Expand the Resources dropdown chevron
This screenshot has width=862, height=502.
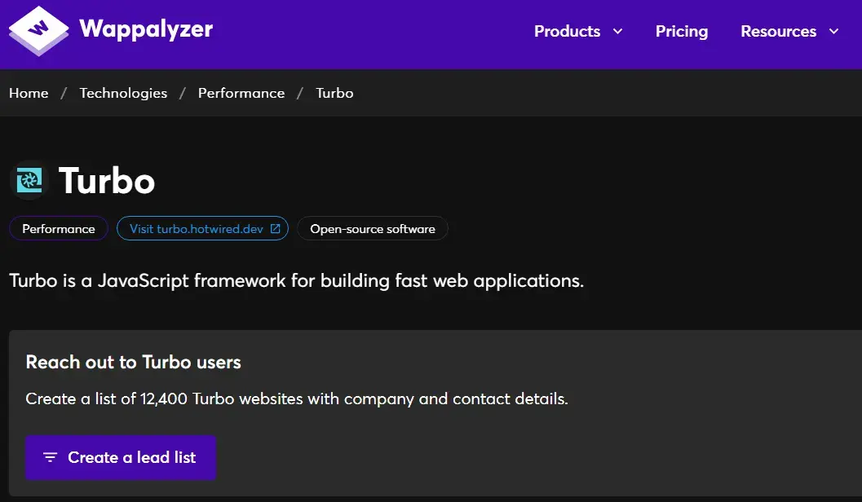coord(834,31)
